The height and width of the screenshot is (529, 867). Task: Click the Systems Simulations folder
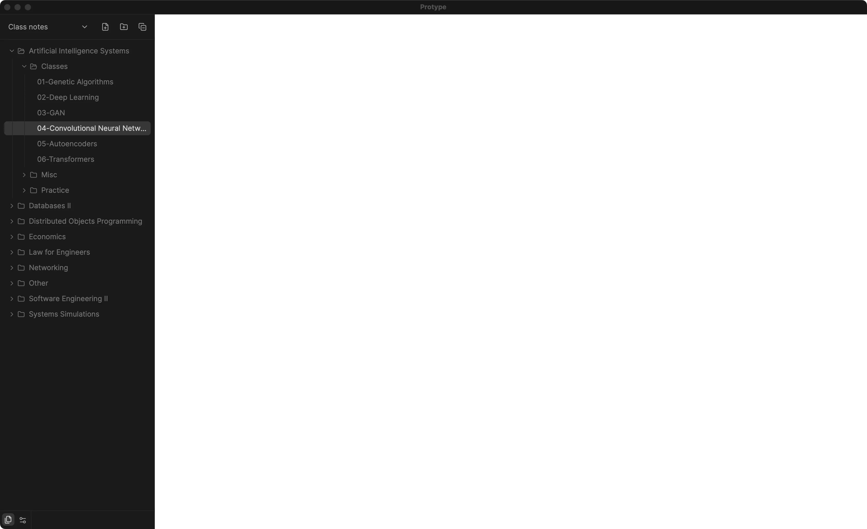(x=64, y=314)
